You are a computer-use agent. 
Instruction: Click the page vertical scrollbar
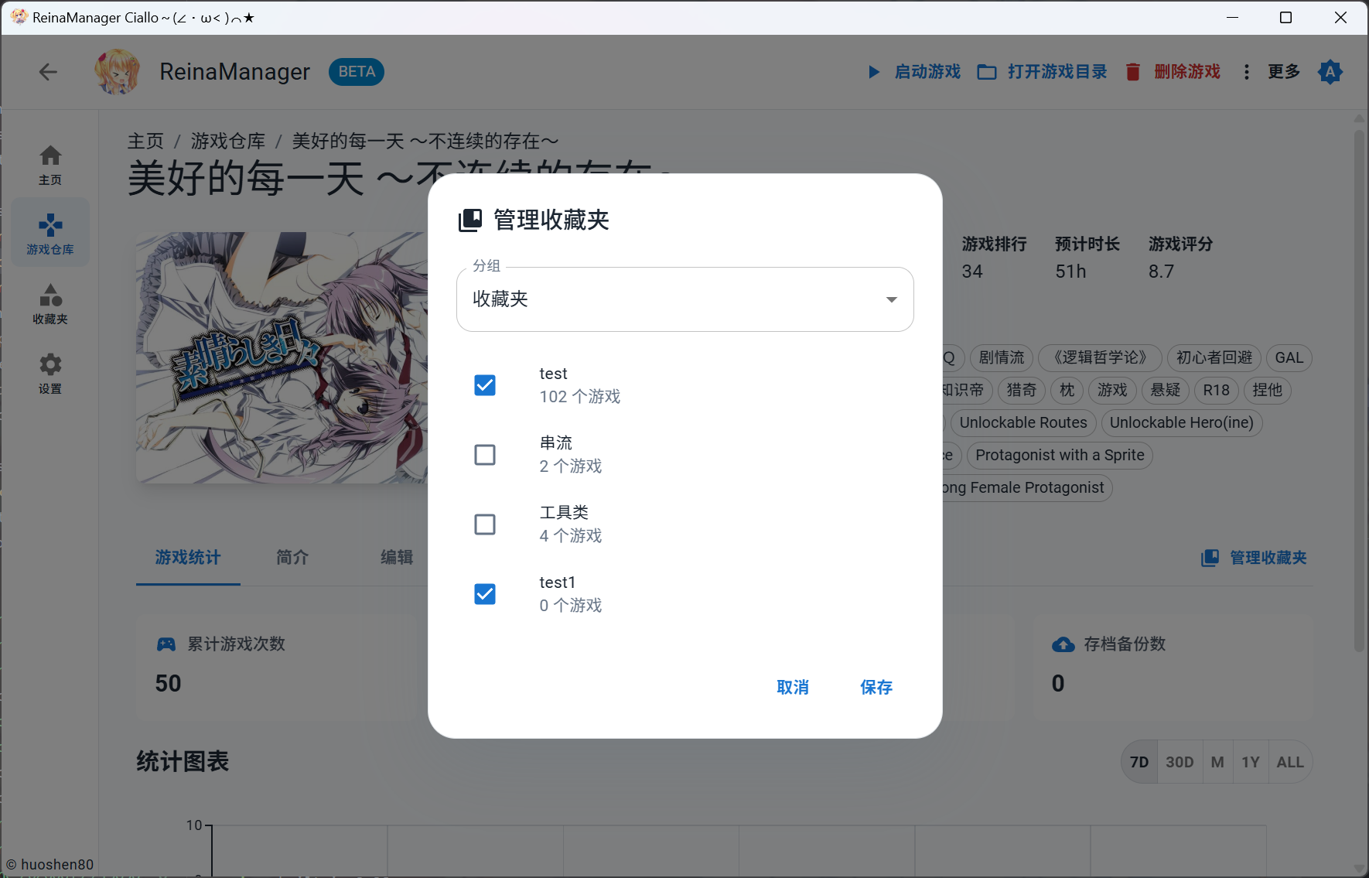tap(1360, 391)
